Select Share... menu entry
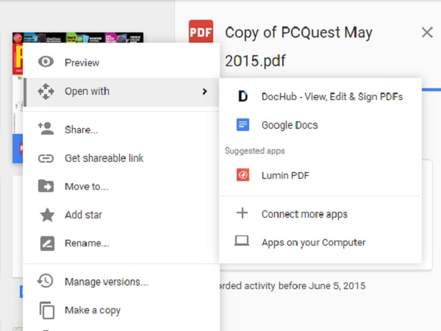The height and width of the screenshot is (331, 441). 121,129
